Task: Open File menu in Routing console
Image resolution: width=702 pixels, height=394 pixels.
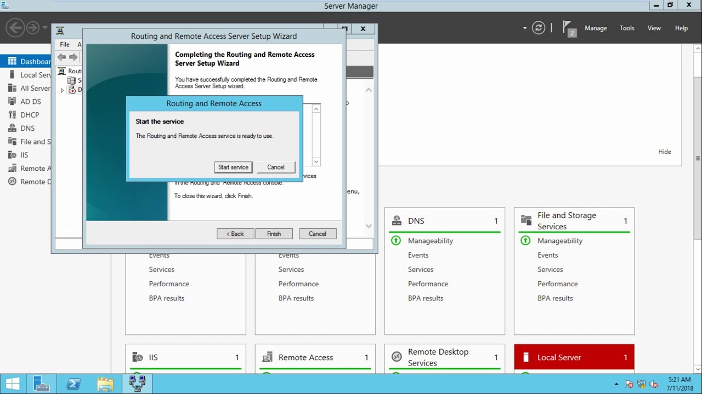Action: (x=65, y=44)
